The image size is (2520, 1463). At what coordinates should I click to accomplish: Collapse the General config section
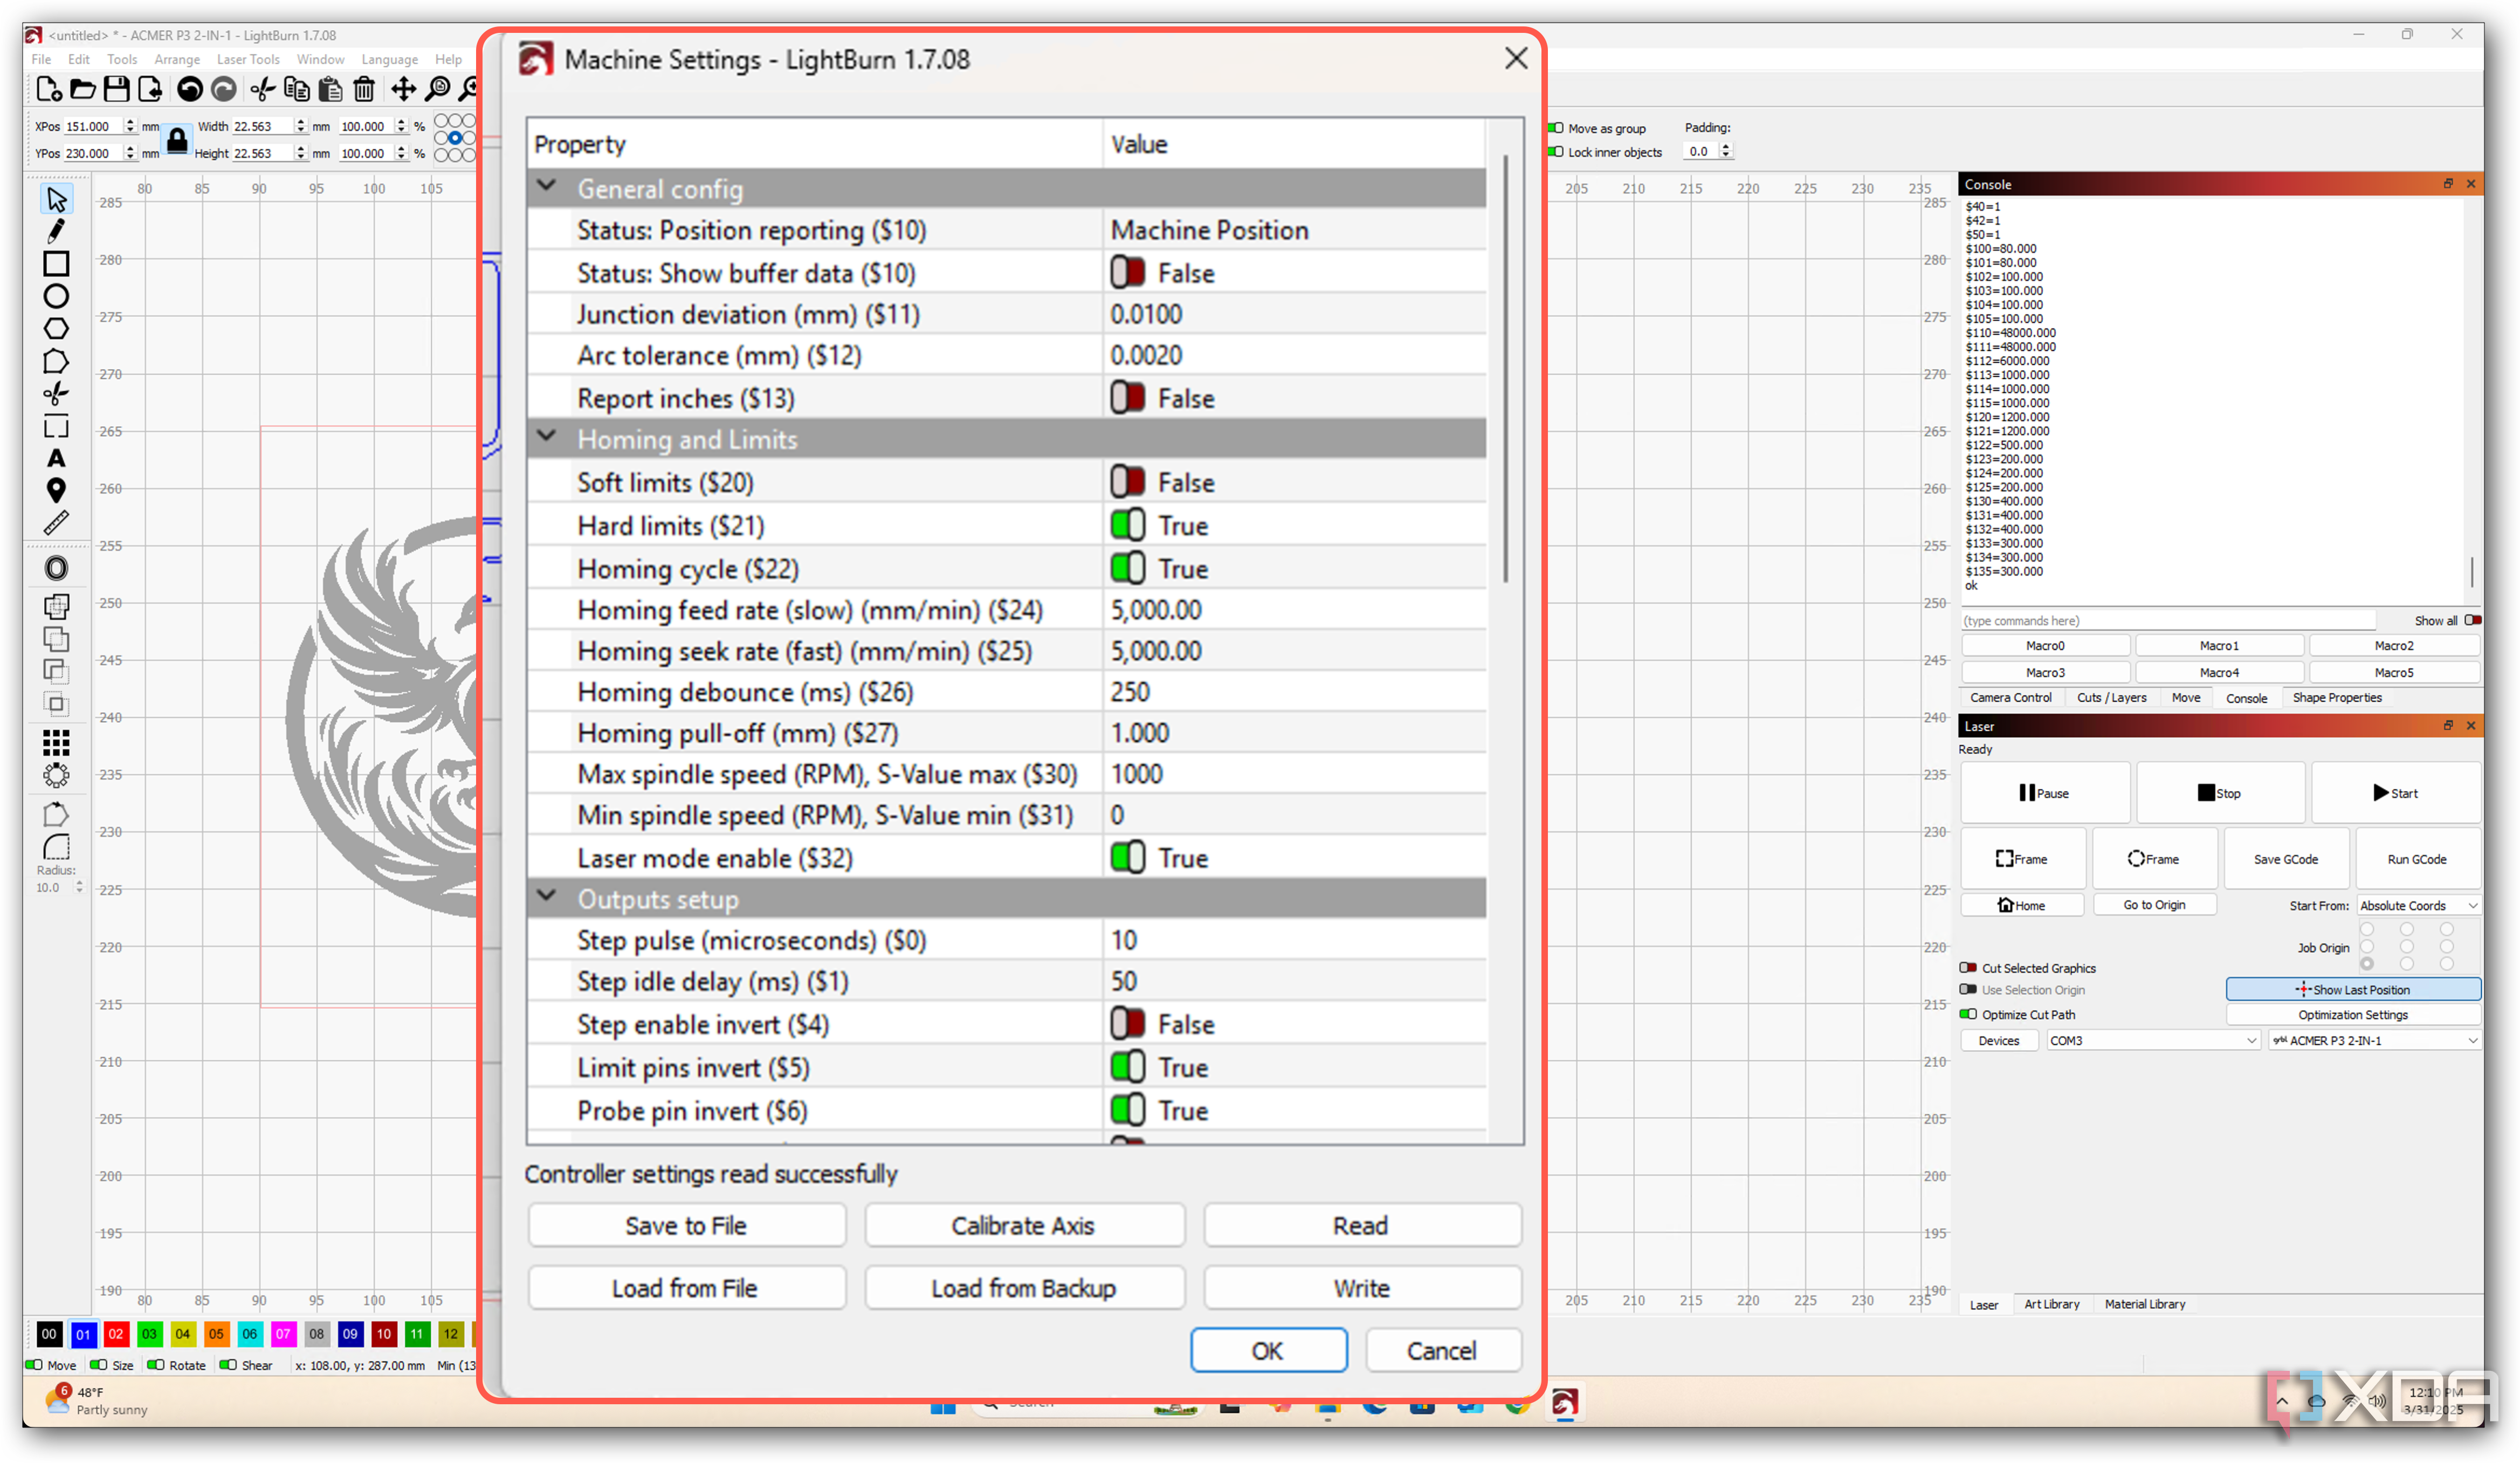[546, 186]
